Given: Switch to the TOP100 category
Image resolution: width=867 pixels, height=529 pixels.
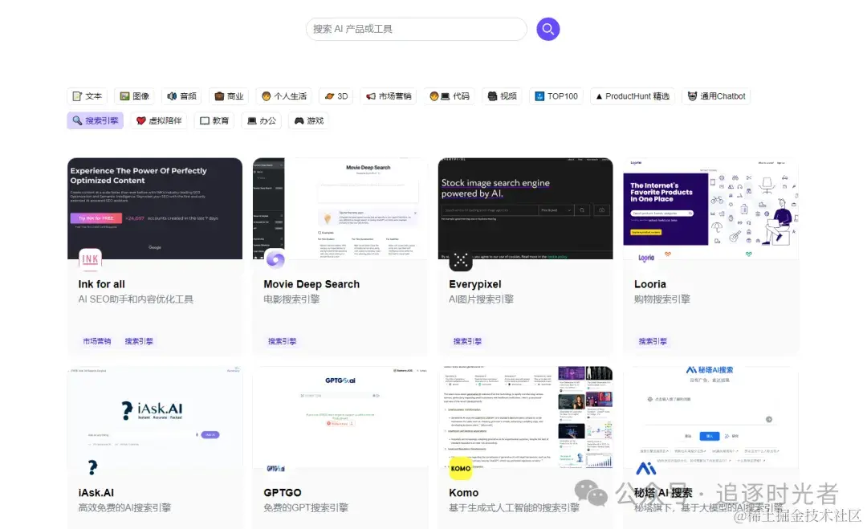Looking at the screenshot, I should pos(556,96).
